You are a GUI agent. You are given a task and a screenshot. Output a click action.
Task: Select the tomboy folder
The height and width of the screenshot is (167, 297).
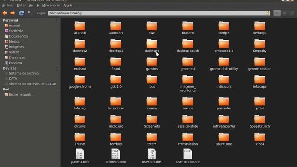(116, 139)
